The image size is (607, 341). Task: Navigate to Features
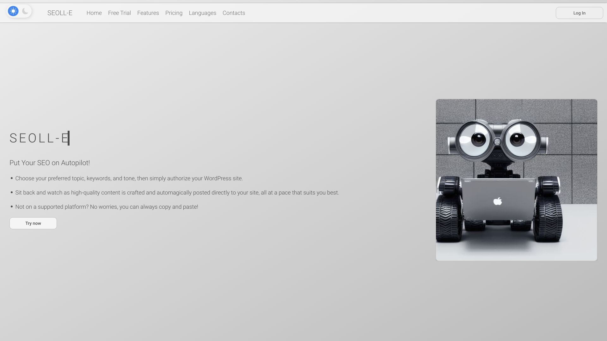148,13
